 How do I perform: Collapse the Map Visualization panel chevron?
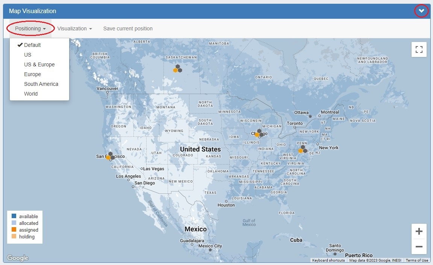[x=421, y=11]
